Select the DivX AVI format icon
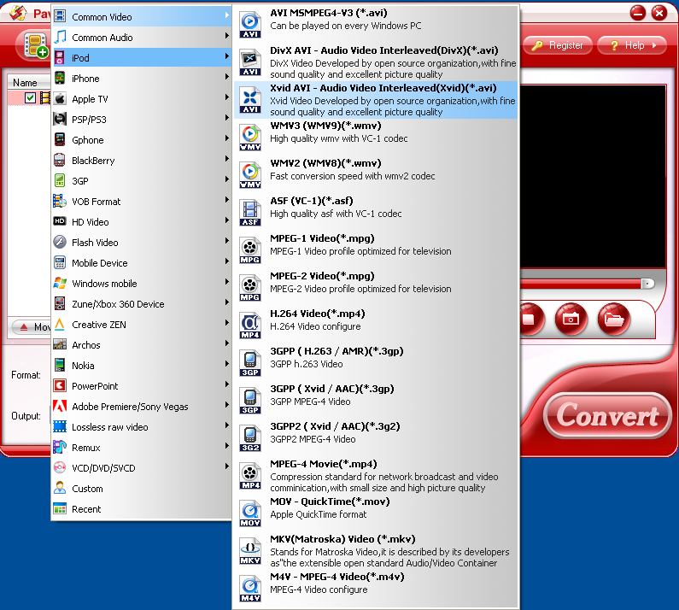 coord(250,63)
